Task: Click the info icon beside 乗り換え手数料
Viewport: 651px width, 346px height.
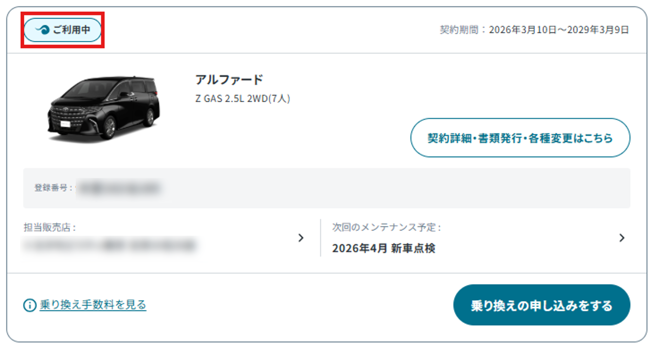Action: coord(30,305)
